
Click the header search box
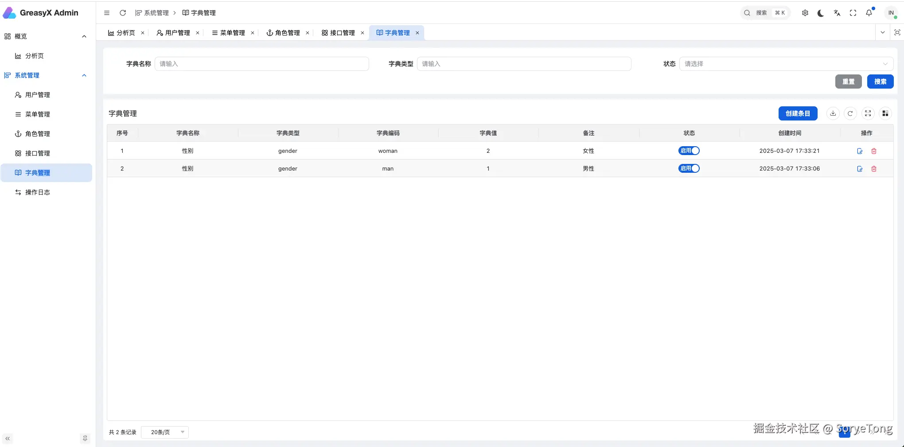coord(765,13)
